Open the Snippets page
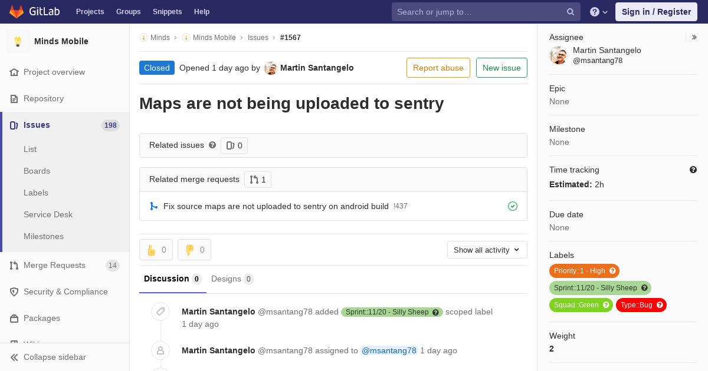 pyautogui.click(x=167, y=12)
